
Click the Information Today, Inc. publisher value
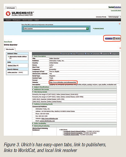[57, 61]
